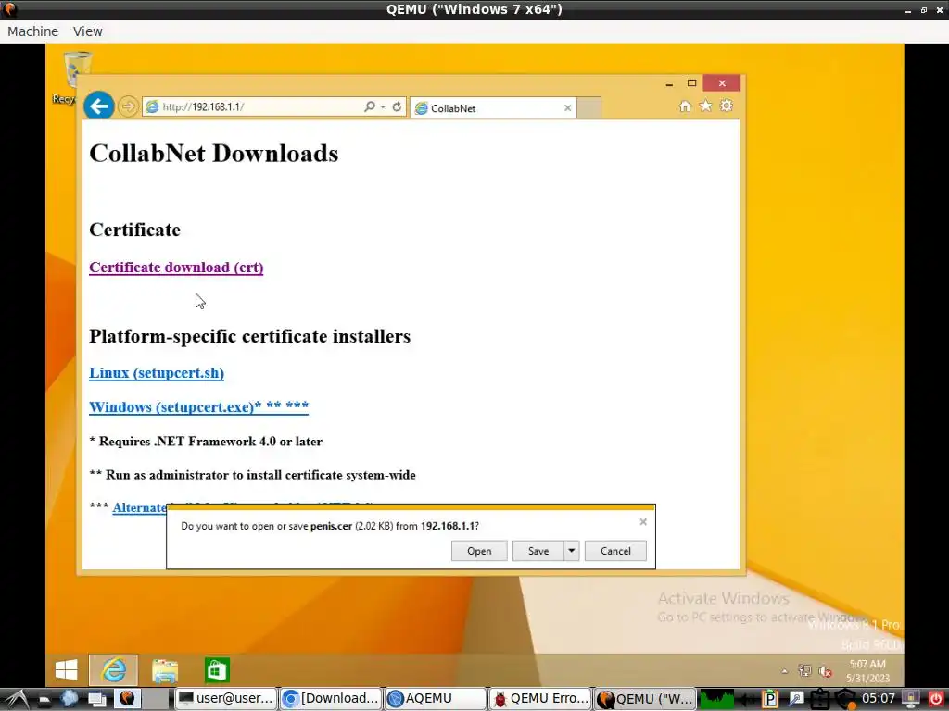Click the host panel power button icon
This screenshot has width=949, height=711.
click(x=936, y=700)
